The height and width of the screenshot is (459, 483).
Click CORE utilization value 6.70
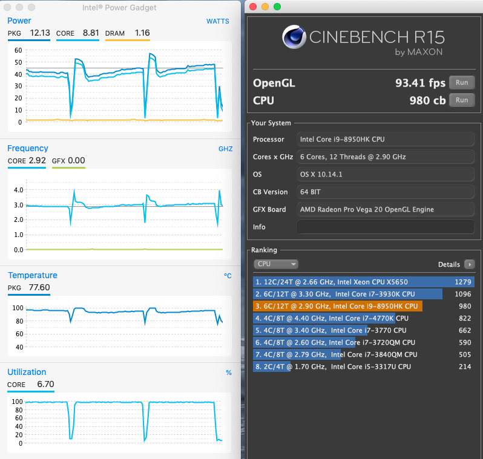[45, 384]
